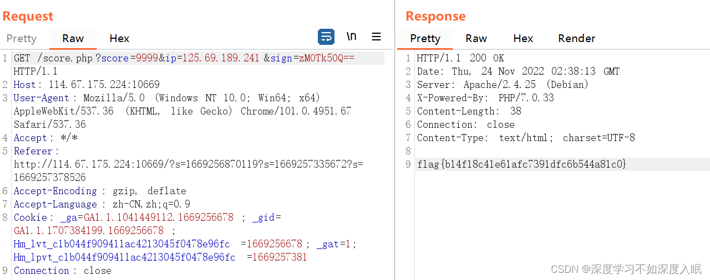Click the Accept-Language zh-CN line
The image size is (710, 280).
pyautogui.click(x=102, y=204)
